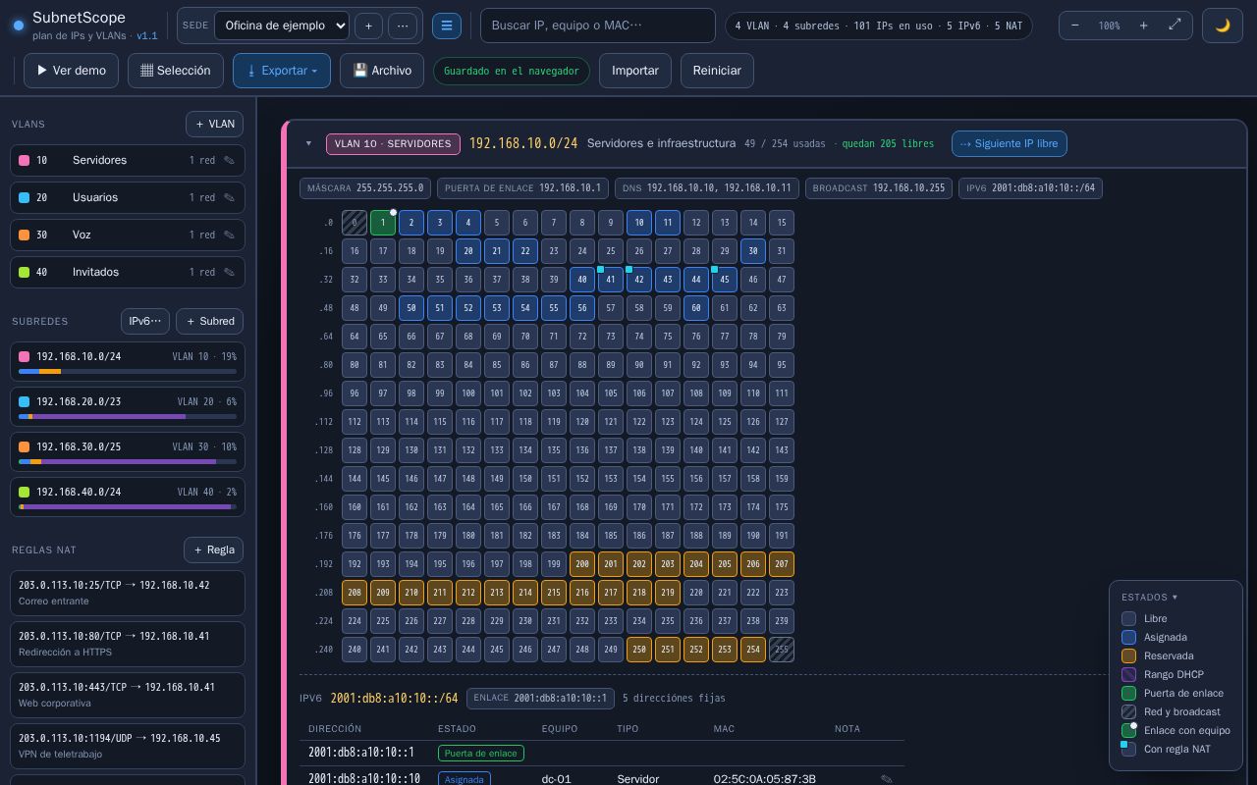The image size is (1257, 785).
Task: Collapse the VLAN 10 Servidores section
Action: click(x=308, y=143)
